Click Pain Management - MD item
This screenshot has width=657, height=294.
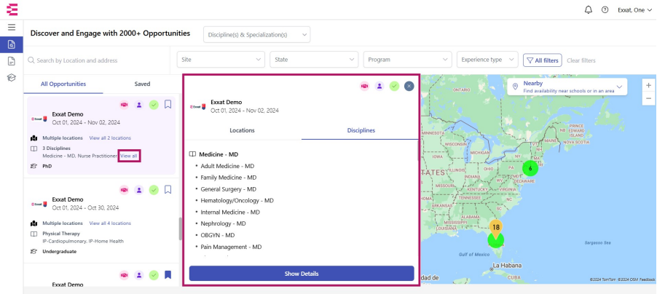tap(232, 247)
